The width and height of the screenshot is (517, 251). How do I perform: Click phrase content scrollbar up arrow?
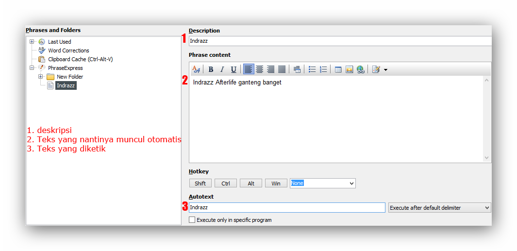click(487, 80)
